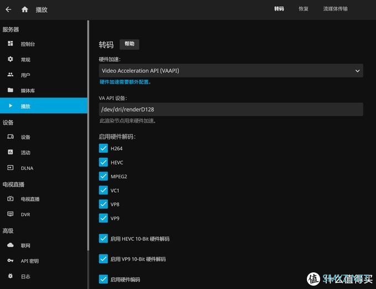Screen dimensions: 376x289
Task: Toggle 启用 VP9 10-Bit 硬件解码 checkbox
Action: coord(103,259)
